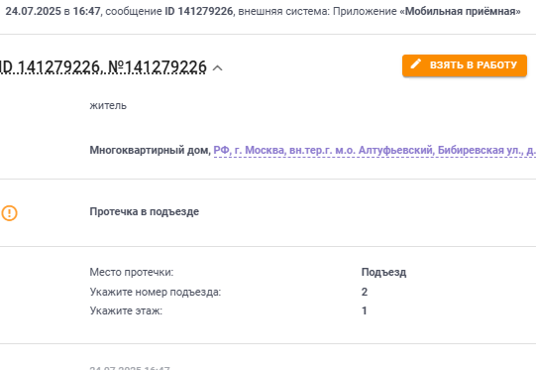This screenshot has height=370, width=536.
Task: Click the pencil icon on the orange button
Action: pyautogui.click(x=415, y=64)
